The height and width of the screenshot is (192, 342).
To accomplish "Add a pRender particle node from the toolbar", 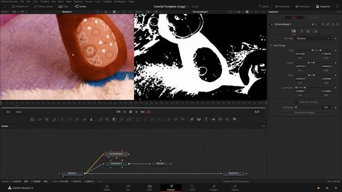I will pyautogui.click(x=183, y=119).
